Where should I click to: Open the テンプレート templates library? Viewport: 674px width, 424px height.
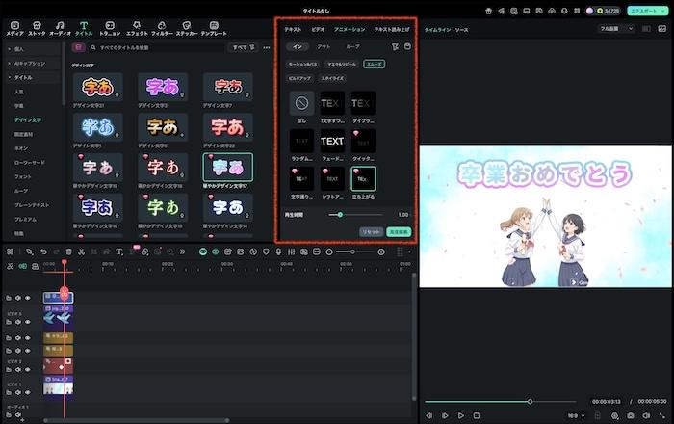click(x=214, y=28)
